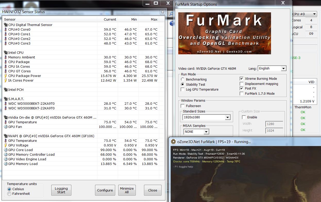Click the lightning icon beside IA Cores Power
The height and width of the screenshot is (202, 321).
coord(6,80)
